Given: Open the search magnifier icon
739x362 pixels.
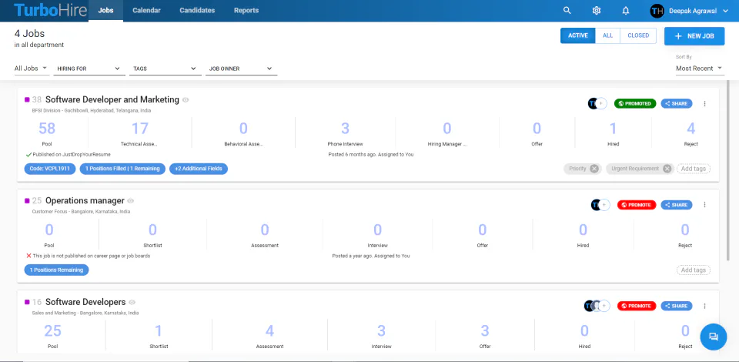Looking at the screenshot, I should pos(567,10).
